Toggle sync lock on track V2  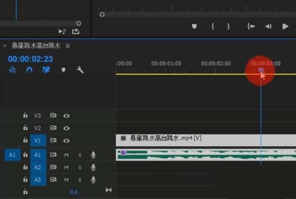pyautogui.click(x=53, y=128)
